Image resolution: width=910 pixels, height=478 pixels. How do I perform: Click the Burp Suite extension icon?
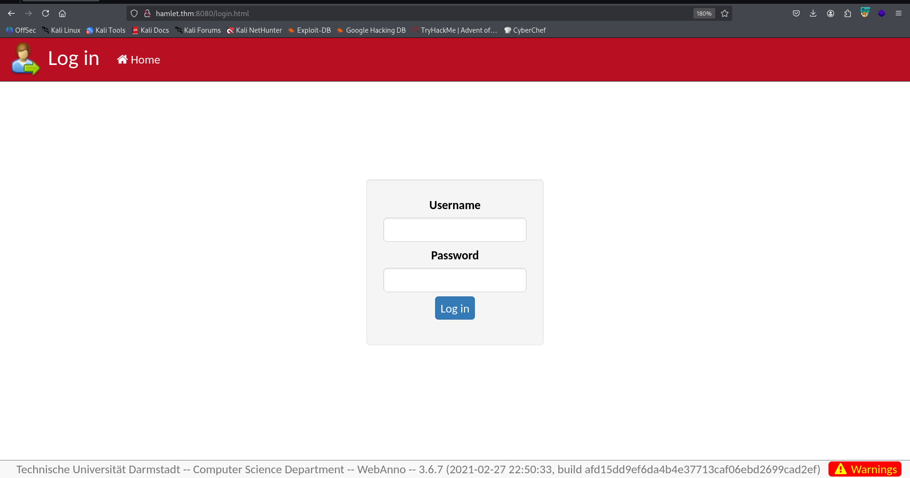click(865, 13)
